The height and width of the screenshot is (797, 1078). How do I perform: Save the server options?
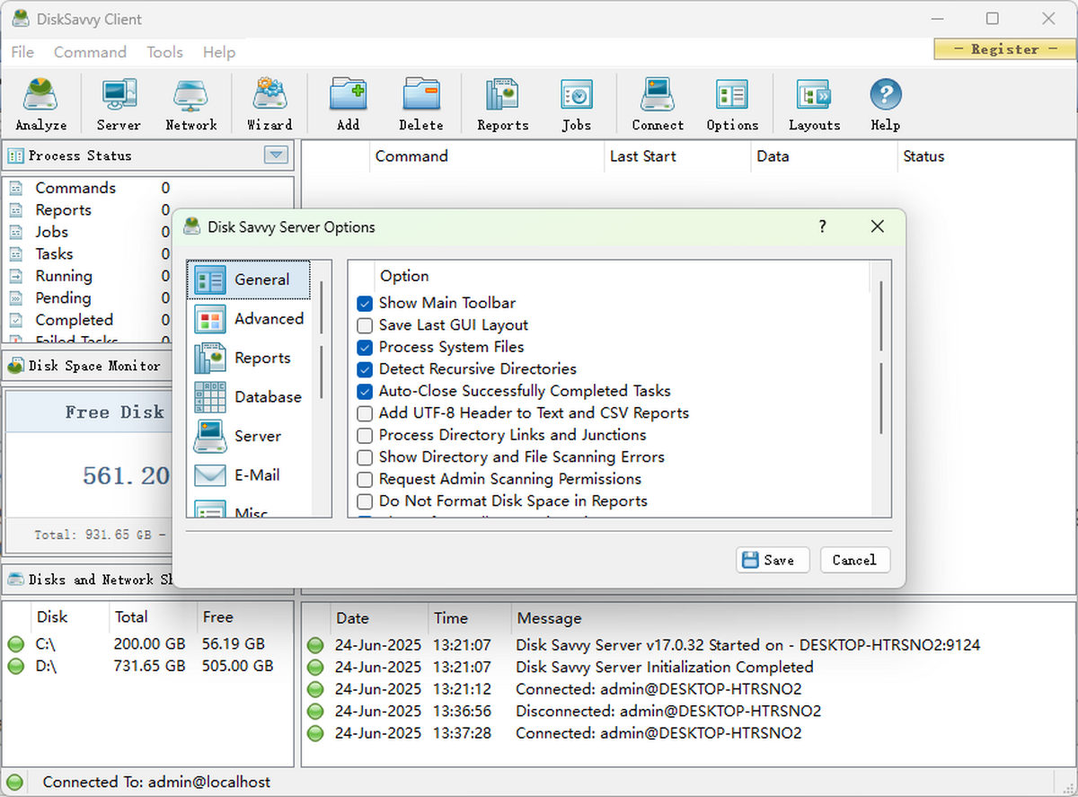coord(772,559)
